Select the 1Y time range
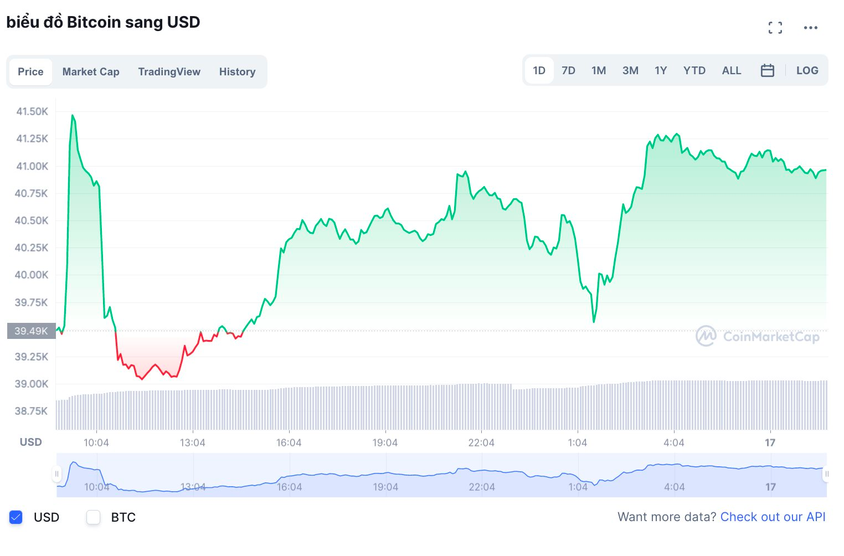Viewport: 844px width, 556px height. [x=661, y=70]
